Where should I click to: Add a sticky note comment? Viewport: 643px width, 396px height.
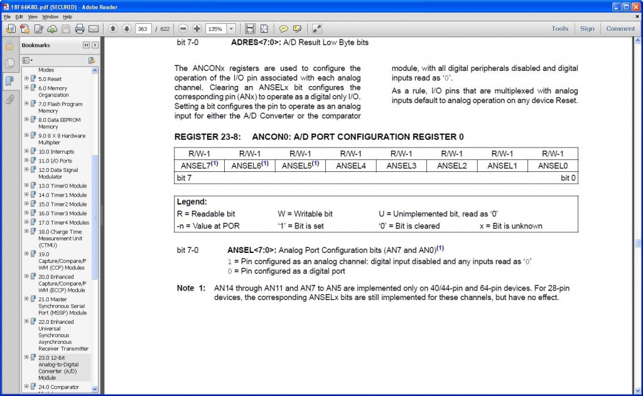click(x=283, y=29)
